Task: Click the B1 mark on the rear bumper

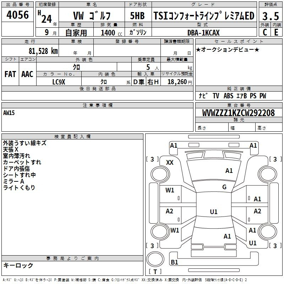Action: [x=174, y=262]
